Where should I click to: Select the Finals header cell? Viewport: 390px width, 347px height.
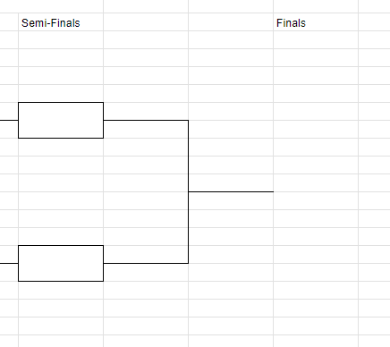[x=316, y=21]
